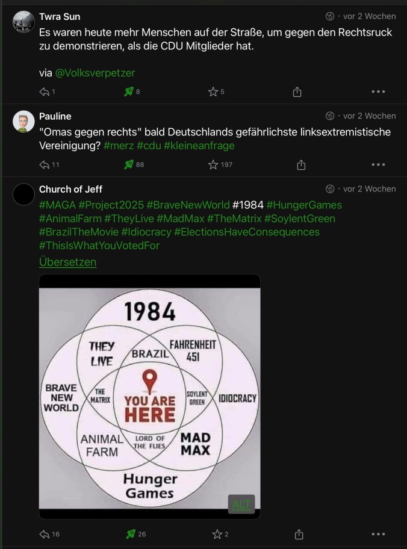This screenshot has width=407, height=549.
Task: Show ALT text for Venn diagram image
Action: 241,504
